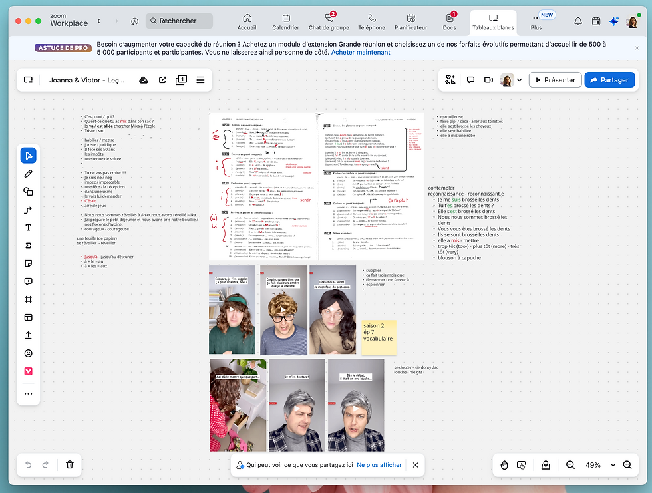652x493 pixels.
Task: Select the pointer selection tool
Action: (x=28, y=156)
